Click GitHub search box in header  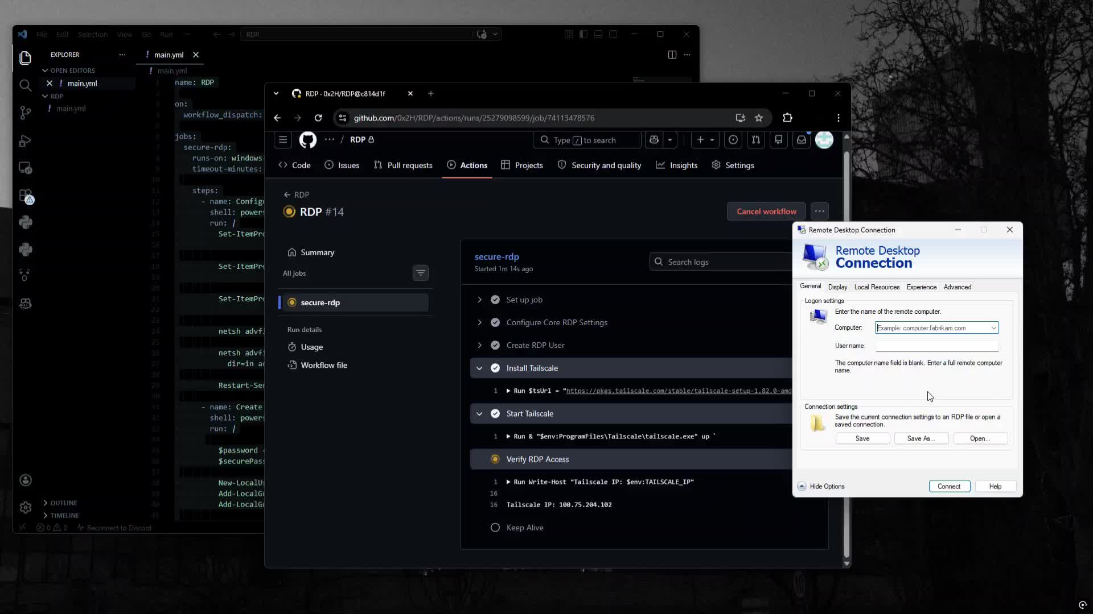pyautogui.click(x=587, y=140)
